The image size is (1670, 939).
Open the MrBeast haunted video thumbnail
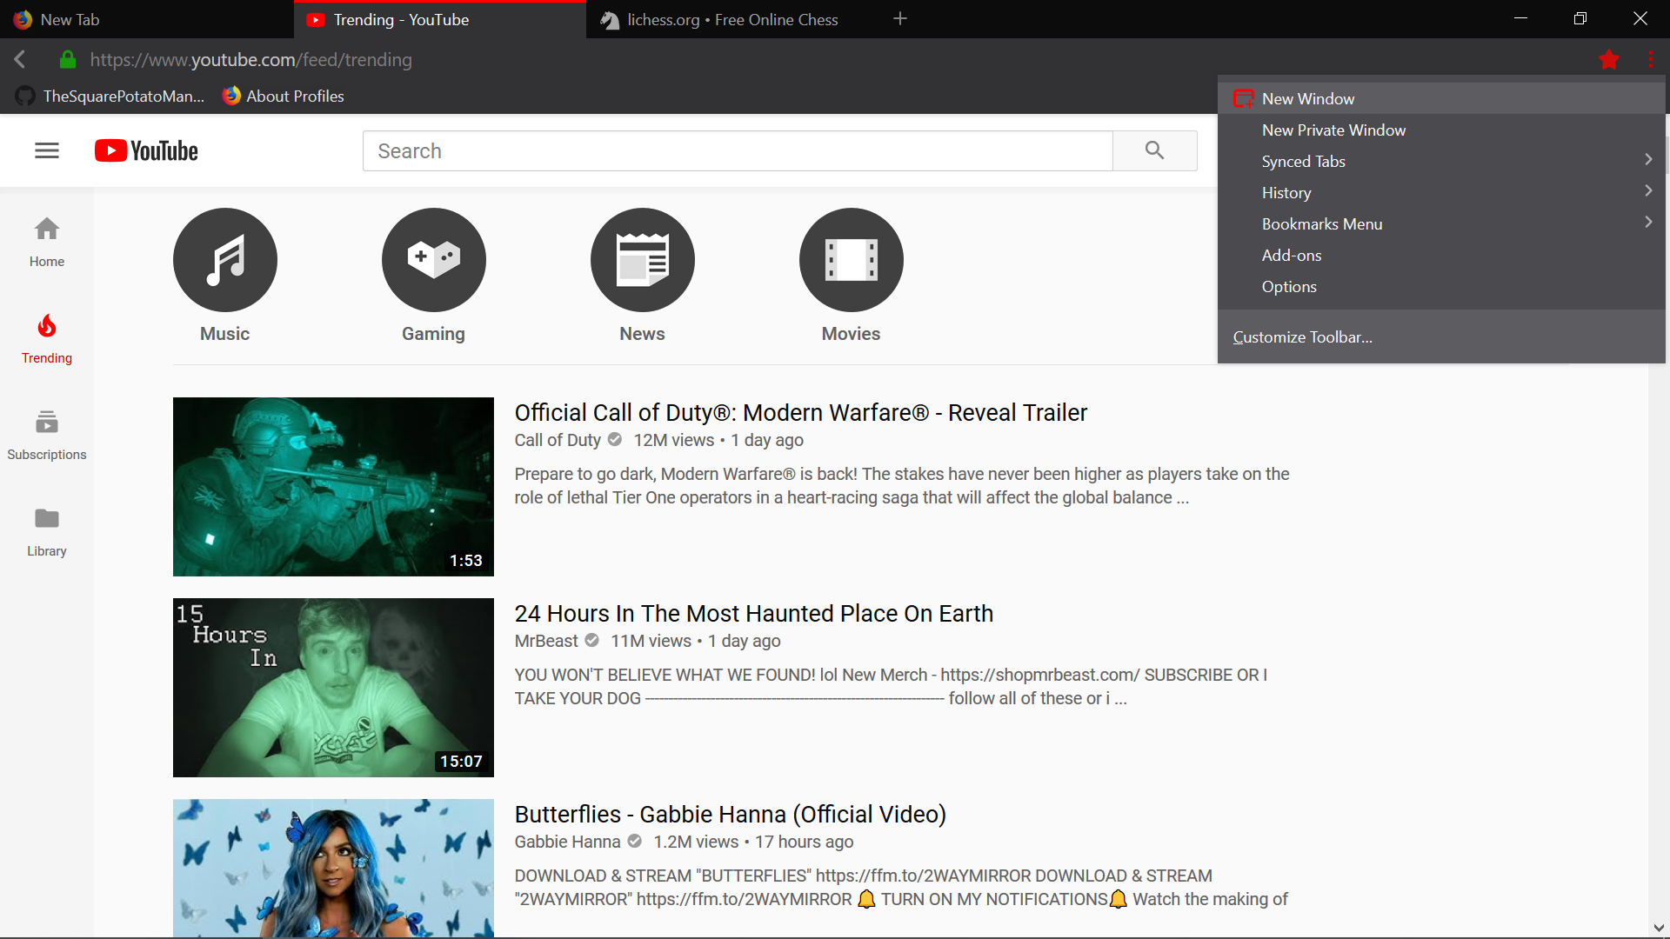[333, 687]
